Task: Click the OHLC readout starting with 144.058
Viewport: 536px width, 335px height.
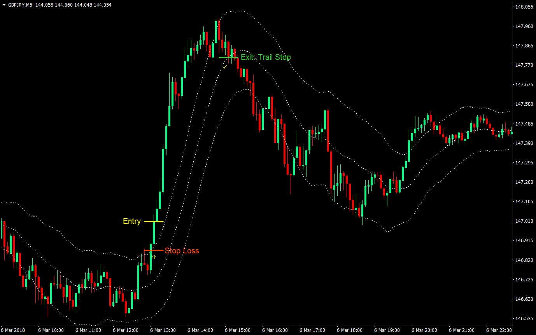Action: [73, 5]
